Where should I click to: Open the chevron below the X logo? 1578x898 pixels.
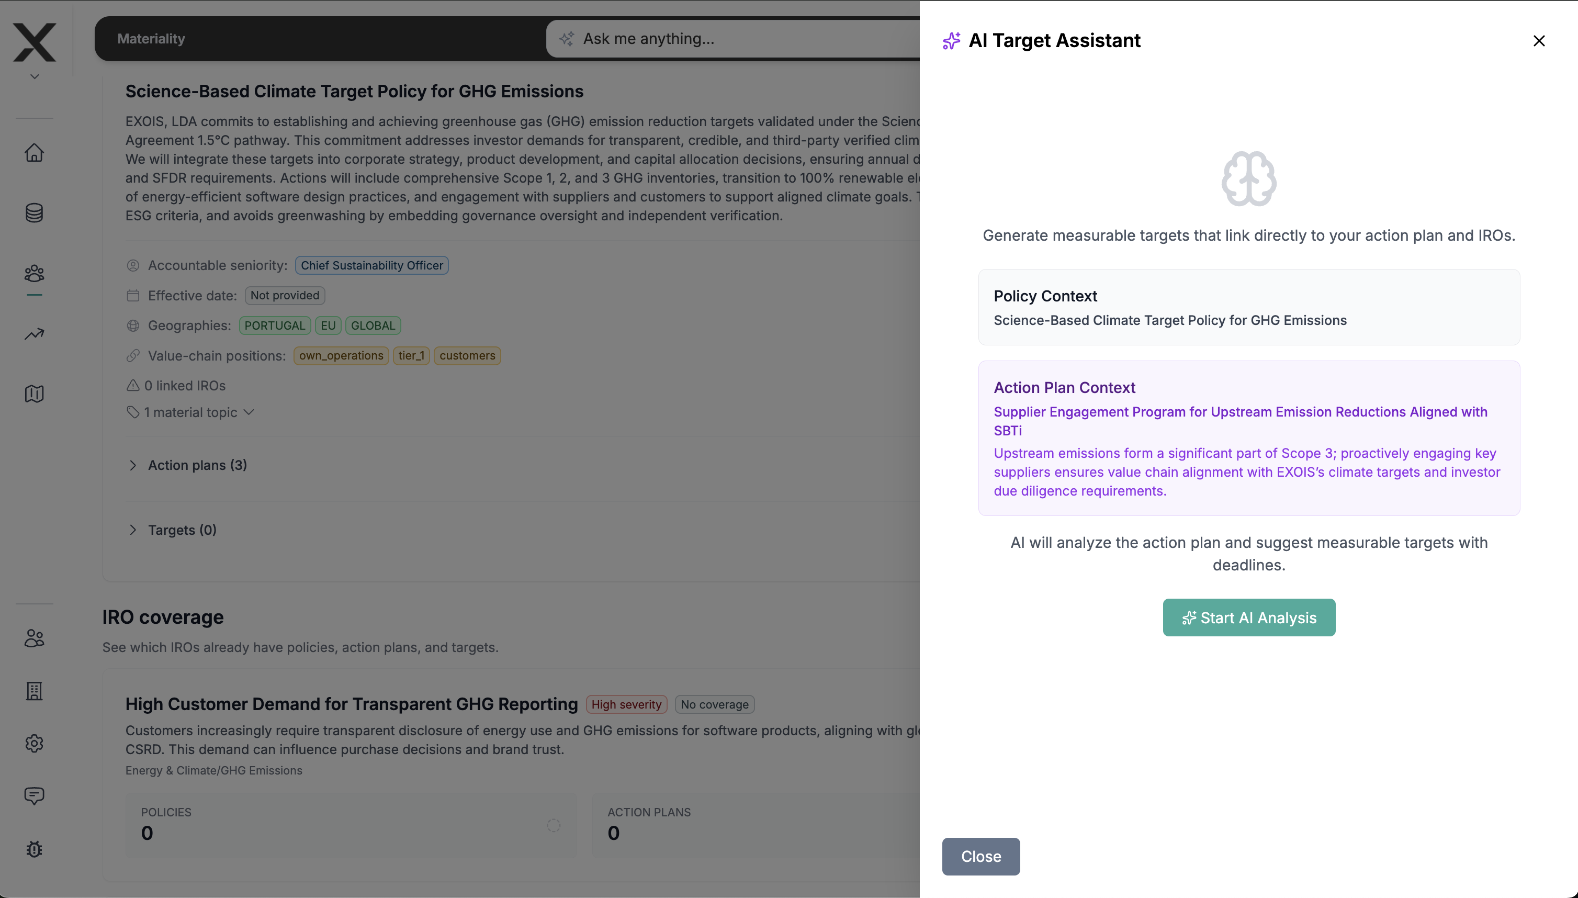coord(35,76)
